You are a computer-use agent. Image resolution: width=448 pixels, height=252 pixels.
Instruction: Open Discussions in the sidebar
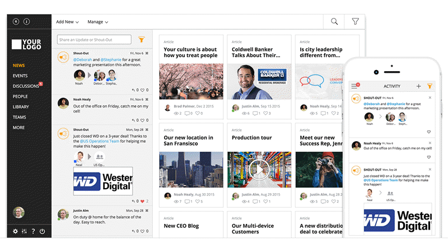[26, 86]
